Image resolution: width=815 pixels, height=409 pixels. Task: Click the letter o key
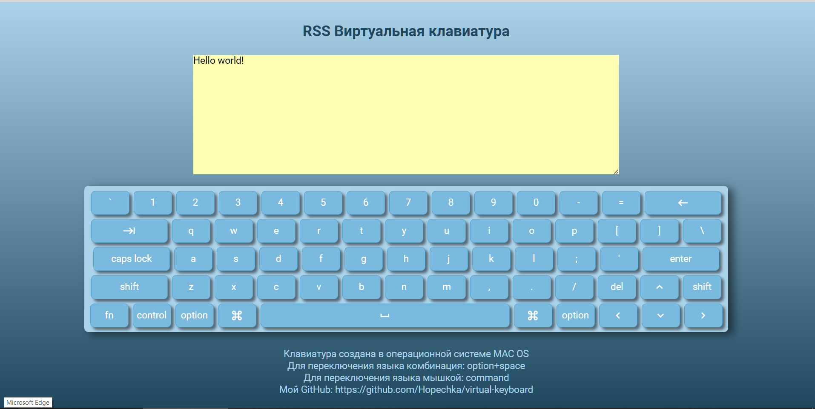(x=531, y=231)
